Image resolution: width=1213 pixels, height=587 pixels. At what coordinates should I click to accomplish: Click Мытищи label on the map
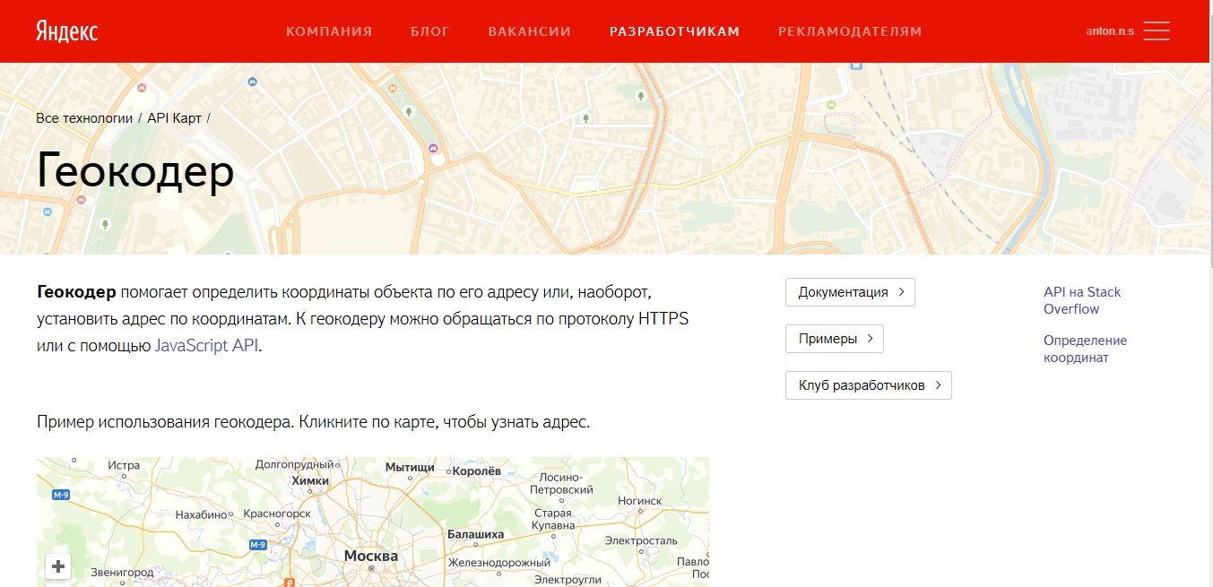click(410, 468)
